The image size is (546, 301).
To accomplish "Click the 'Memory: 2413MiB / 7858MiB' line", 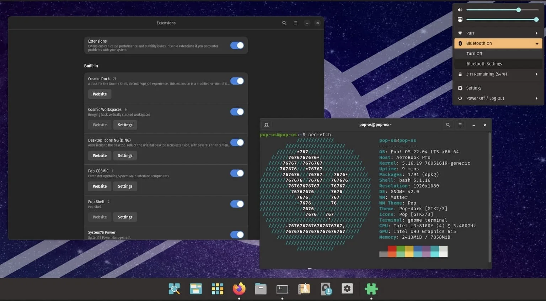I will coord(415,237).
